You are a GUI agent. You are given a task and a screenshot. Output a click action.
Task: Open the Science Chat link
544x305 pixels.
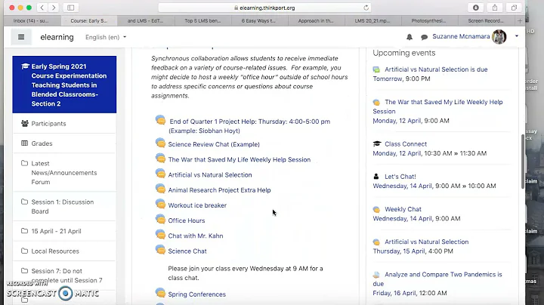click(187, 251)
